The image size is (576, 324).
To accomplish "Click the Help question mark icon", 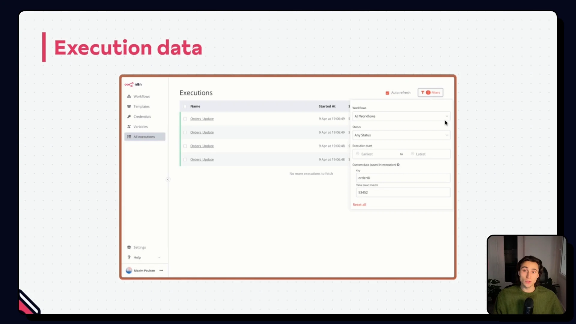I will tap(129, 258).
